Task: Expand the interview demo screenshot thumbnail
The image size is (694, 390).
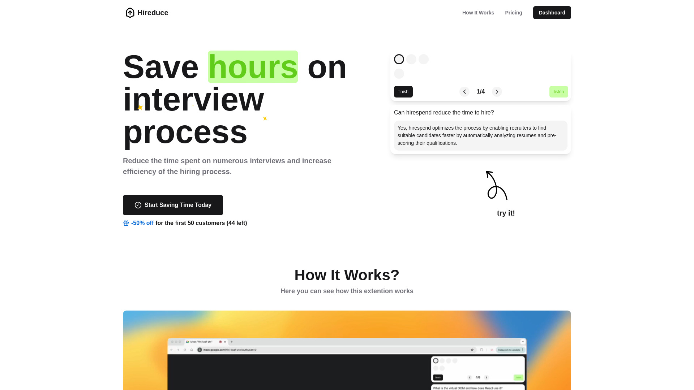Action: click(x=347, y=350)
